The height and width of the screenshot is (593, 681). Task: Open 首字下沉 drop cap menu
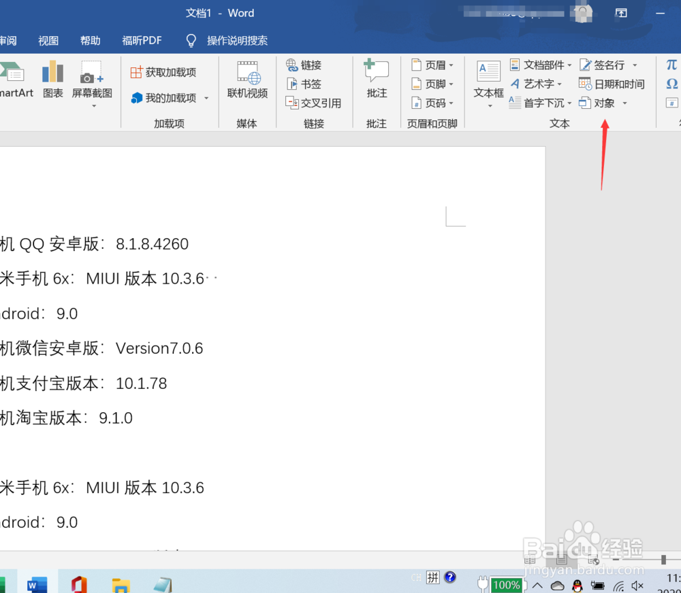point(540,103)
